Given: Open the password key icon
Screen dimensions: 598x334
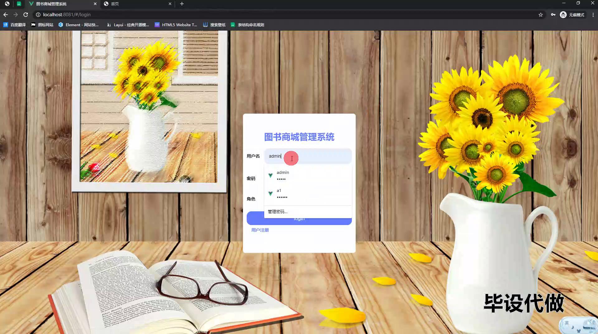Looking at the screenshot, I should click(553, 15).
